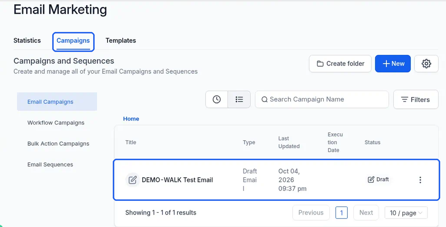Open the Statistics tab
Screen dimensions: 446x227
click(27, 41)
